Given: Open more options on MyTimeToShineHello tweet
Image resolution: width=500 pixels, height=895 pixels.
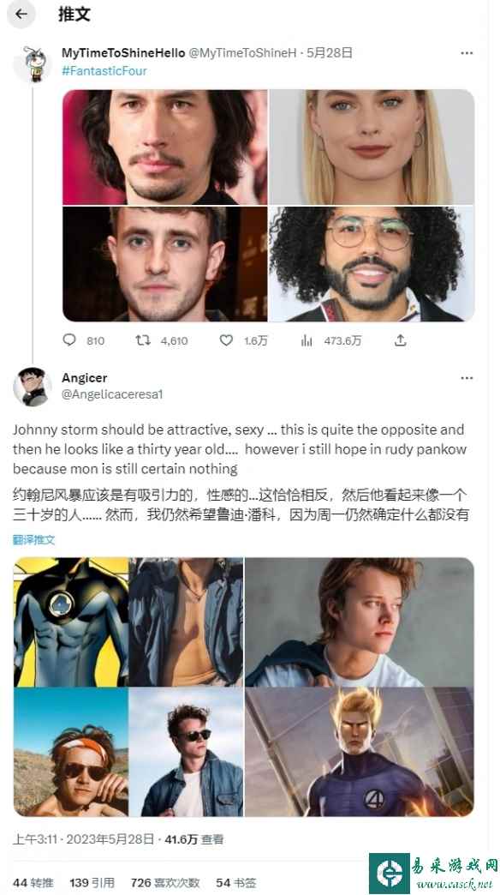Looking at the screenshot, I should click(x=467, y=53).
